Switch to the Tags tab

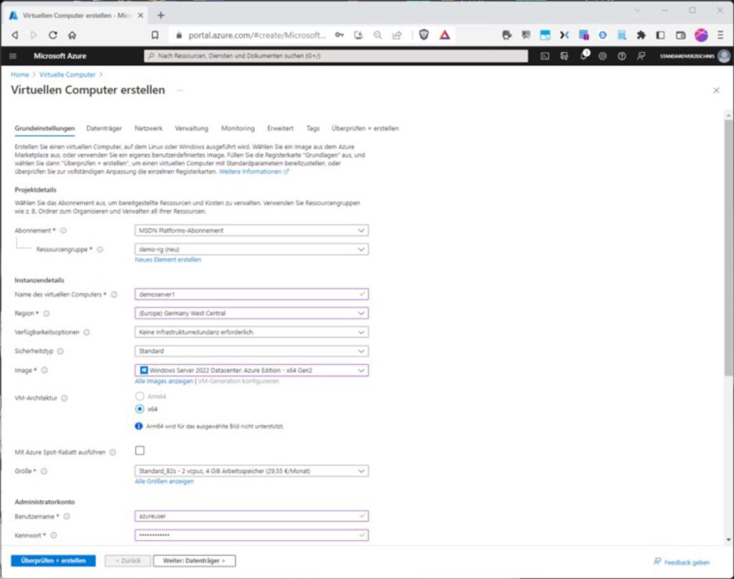click(x=313, y=128)
